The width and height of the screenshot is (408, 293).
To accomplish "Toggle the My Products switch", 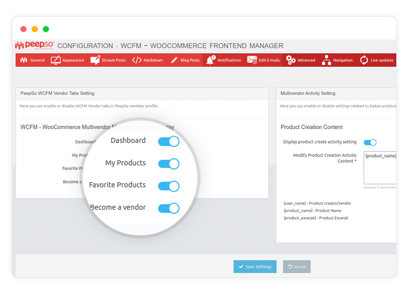I will [169, 164].
